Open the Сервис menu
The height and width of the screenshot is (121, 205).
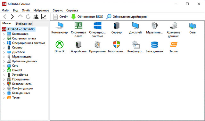coord(58,11)
